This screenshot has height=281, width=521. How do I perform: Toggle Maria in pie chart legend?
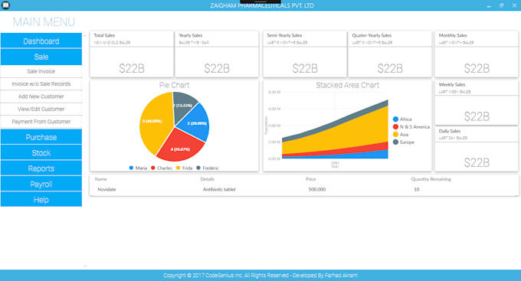pos(138,168)
